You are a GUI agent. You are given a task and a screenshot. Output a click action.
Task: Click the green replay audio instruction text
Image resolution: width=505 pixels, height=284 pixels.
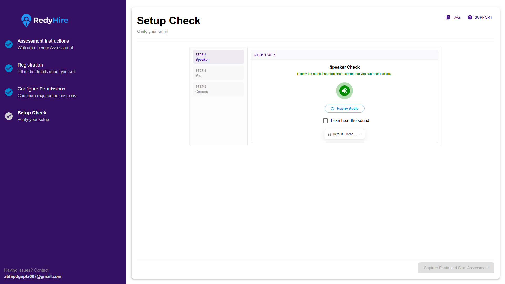[345, 74]
